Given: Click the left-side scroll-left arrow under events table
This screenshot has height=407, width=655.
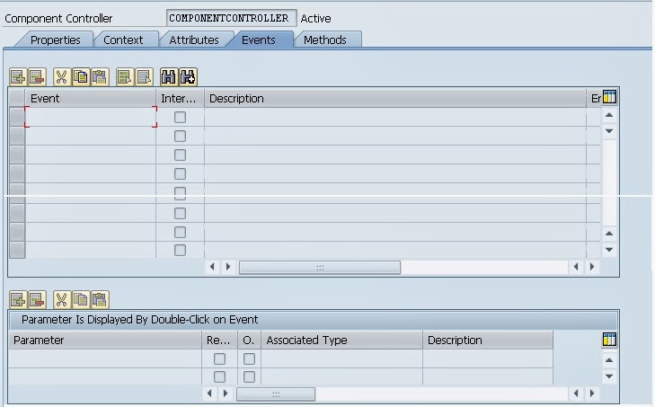Looking at the screenshot, I should click(x=212, y=267).
